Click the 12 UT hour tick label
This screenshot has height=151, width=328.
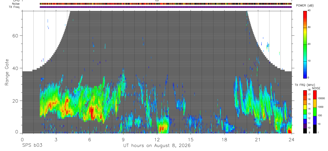157,140
